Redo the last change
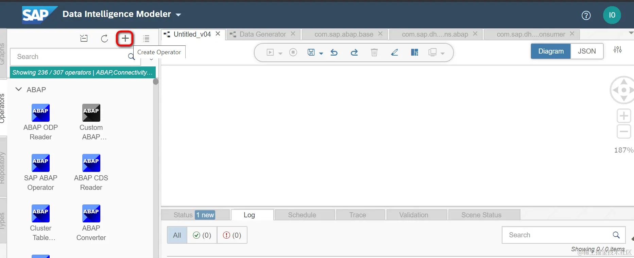The image size is (634, 258). (354, 52)
